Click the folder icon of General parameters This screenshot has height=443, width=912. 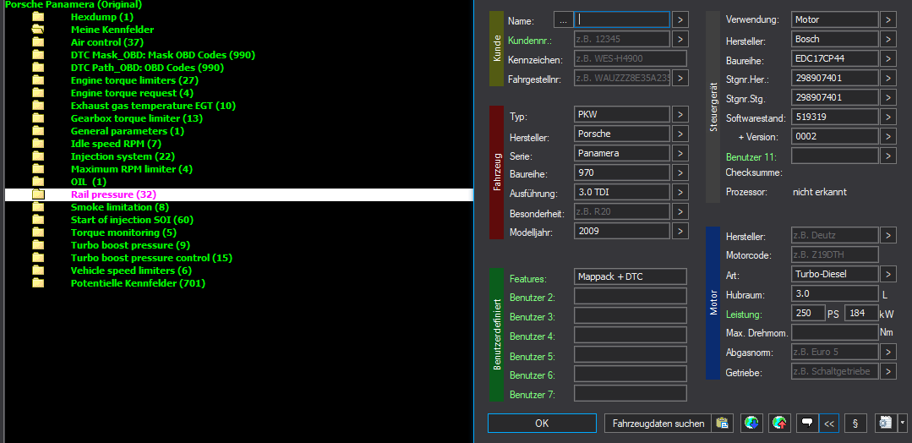(x=38, y=131)
